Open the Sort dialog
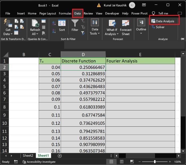Viewport: 186px width, 165px height. pyautogui.click(x=62, y=26)
